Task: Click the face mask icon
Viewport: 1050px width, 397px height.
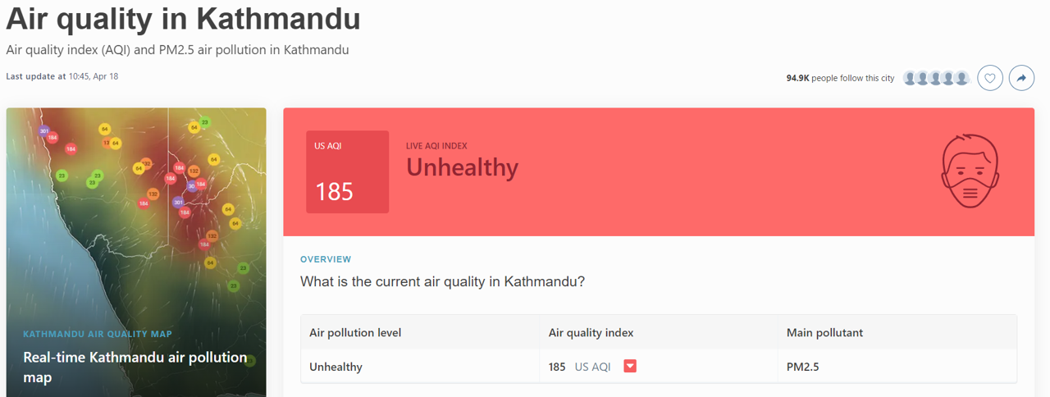Action: [x=970, y=172]
